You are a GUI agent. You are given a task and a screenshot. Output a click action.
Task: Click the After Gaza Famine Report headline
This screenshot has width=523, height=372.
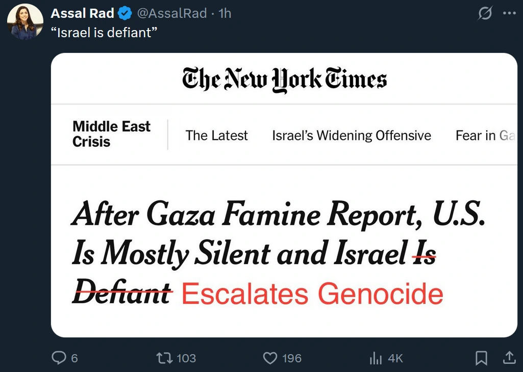[278, 216]
